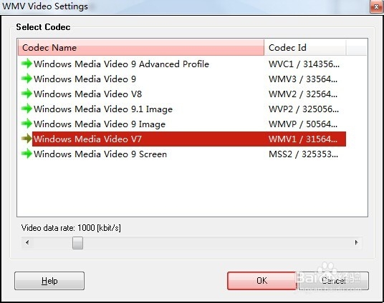Image resolution: width=384 pixels, height=303 pixels.
Task: Sort the list by the Codec Id column header
Action: click(305, 47)
